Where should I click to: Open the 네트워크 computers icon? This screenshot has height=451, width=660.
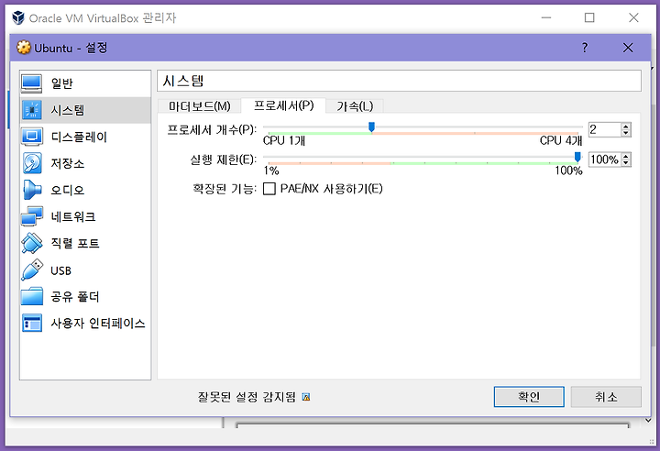32,216
